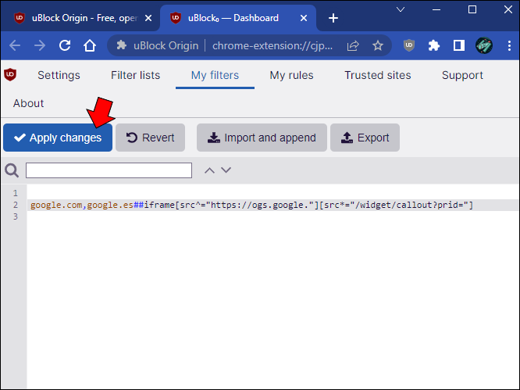Switch to uBlock Origin - Free tab
The image size is (520, 390).
pos(80,18)
